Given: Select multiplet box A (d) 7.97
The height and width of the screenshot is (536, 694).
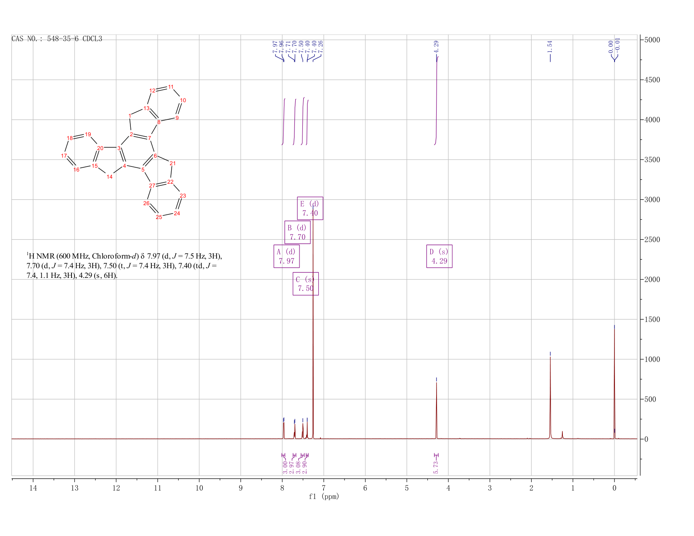Looking at the screenshot, I should [x=286, y=256].
